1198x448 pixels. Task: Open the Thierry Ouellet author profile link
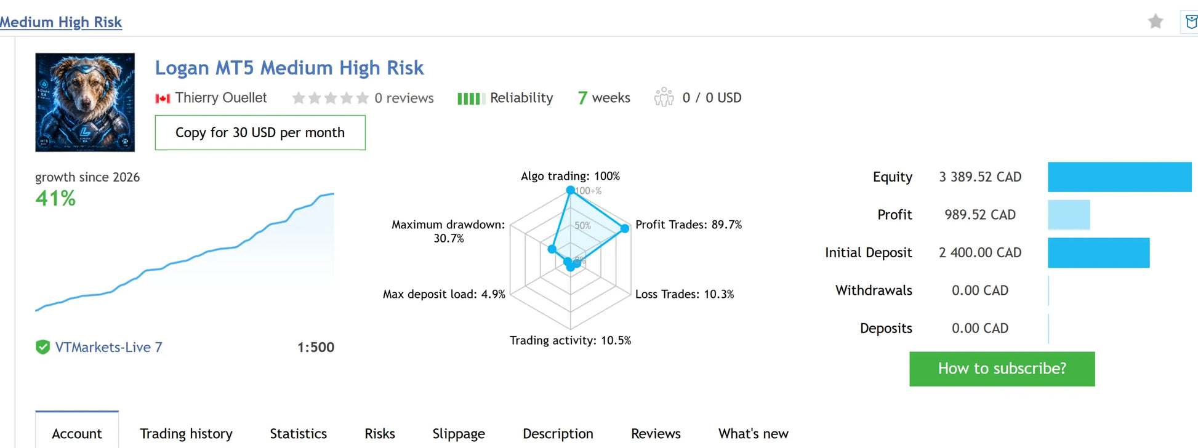[x=221, y=98]
